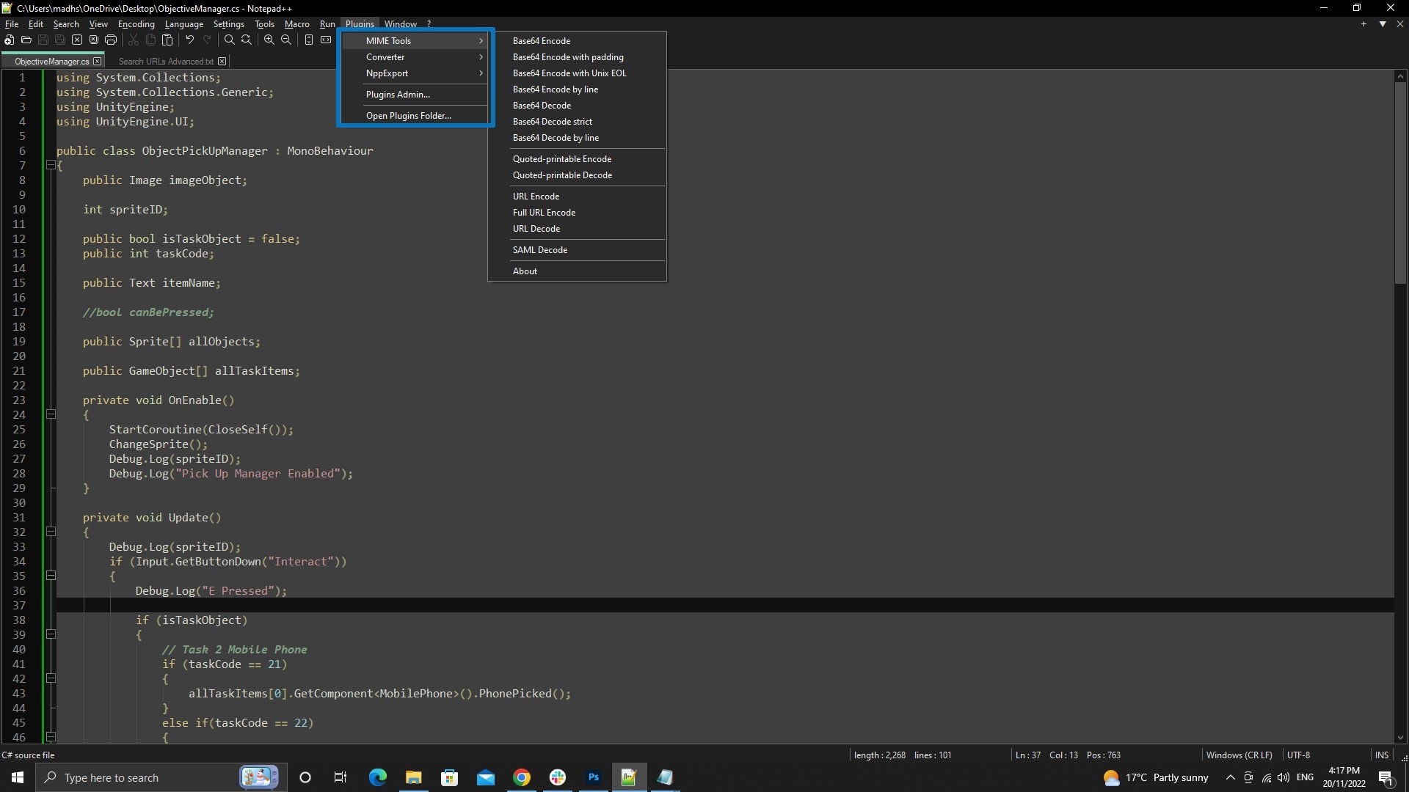Toggle INS overtype mode in status bar

click(x=1381, y=755)
